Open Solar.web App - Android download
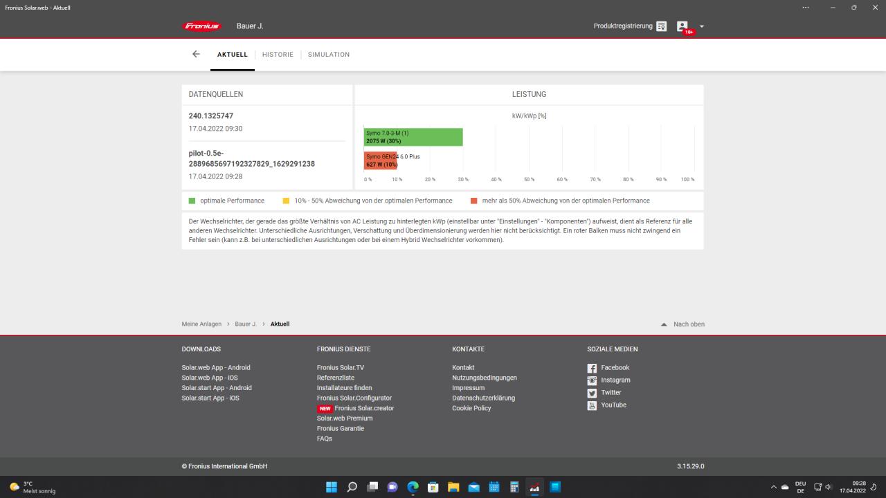This screenshot has height=498, width=886. pyautogui.click(x=216, y=367)
